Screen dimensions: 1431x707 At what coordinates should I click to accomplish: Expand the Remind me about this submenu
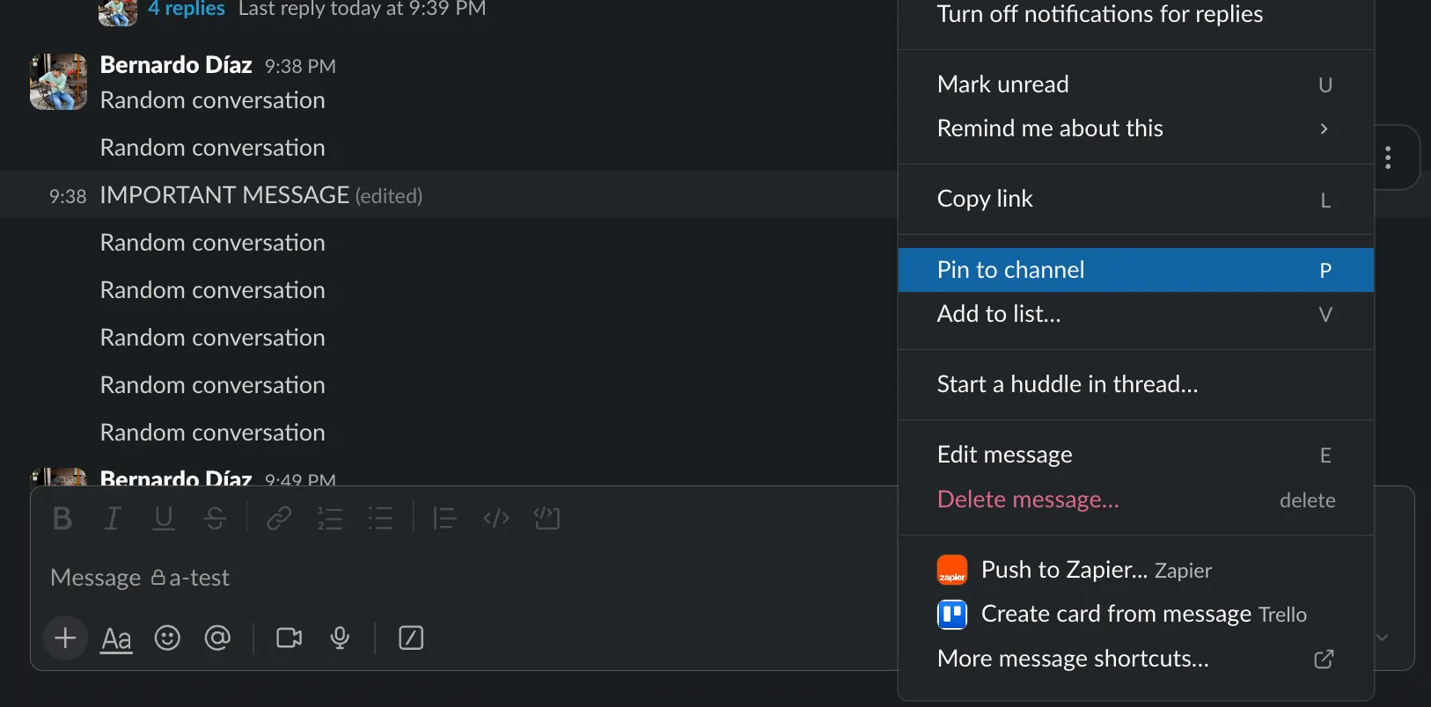1135,128
